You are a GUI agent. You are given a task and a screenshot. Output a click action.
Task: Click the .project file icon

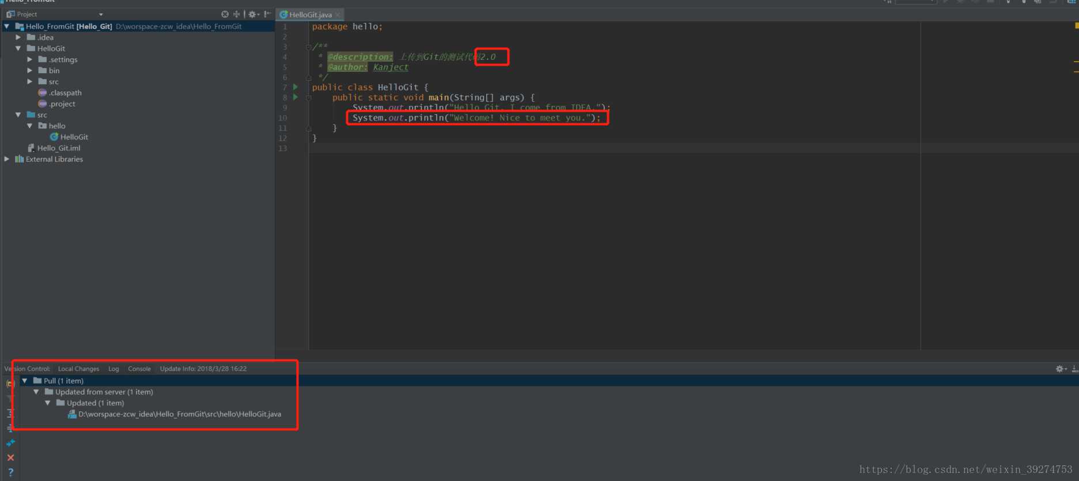[43, 104]
